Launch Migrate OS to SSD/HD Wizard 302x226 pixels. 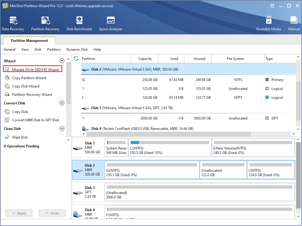35,70
